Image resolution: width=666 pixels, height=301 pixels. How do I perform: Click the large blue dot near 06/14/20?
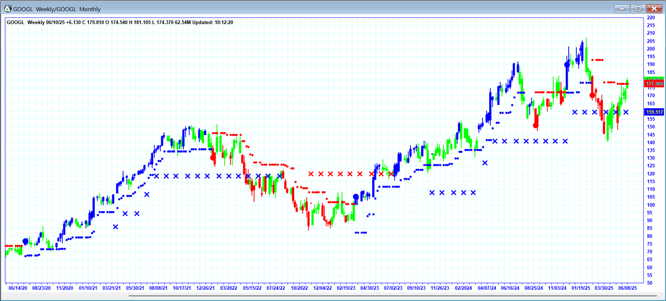[26, 242]
